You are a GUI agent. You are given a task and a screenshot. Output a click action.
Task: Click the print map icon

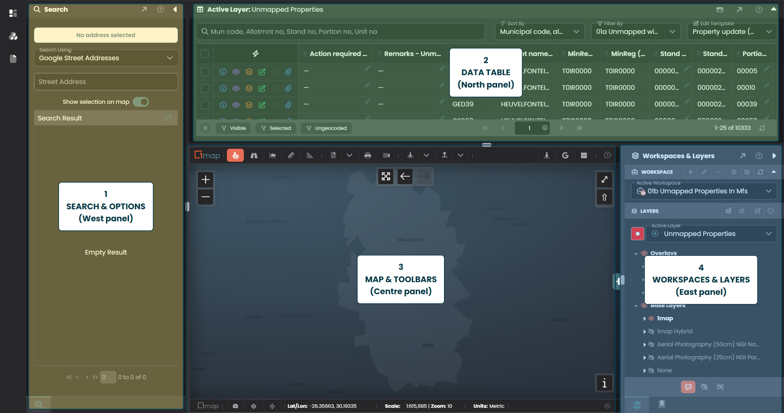click(368, 156)
